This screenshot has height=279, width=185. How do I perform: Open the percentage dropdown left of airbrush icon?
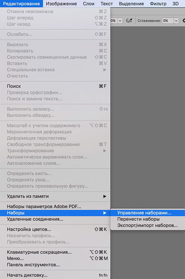pos(120,21)
